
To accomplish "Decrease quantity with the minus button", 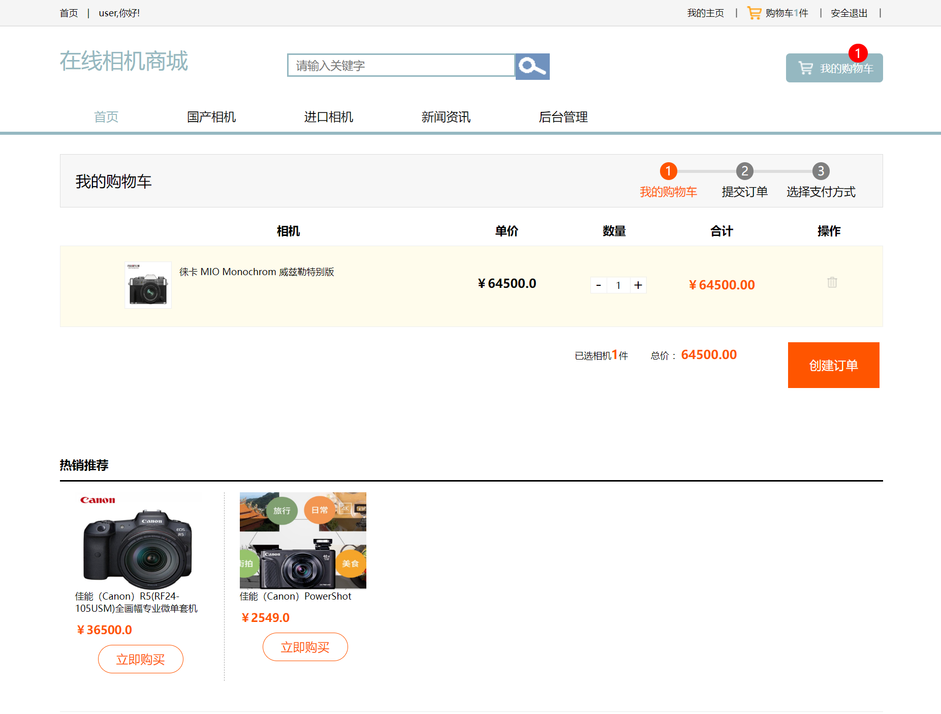I will tap(599, 285).
